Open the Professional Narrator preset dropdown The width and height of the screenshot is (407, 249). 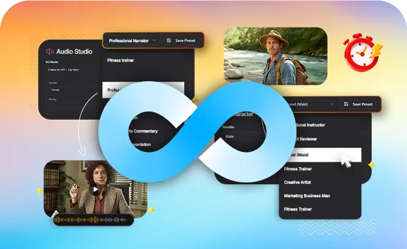132,40
